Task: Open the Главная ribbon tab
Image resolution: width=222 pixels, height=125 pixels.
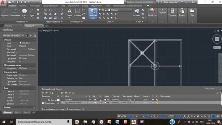Action: [12, 6]
